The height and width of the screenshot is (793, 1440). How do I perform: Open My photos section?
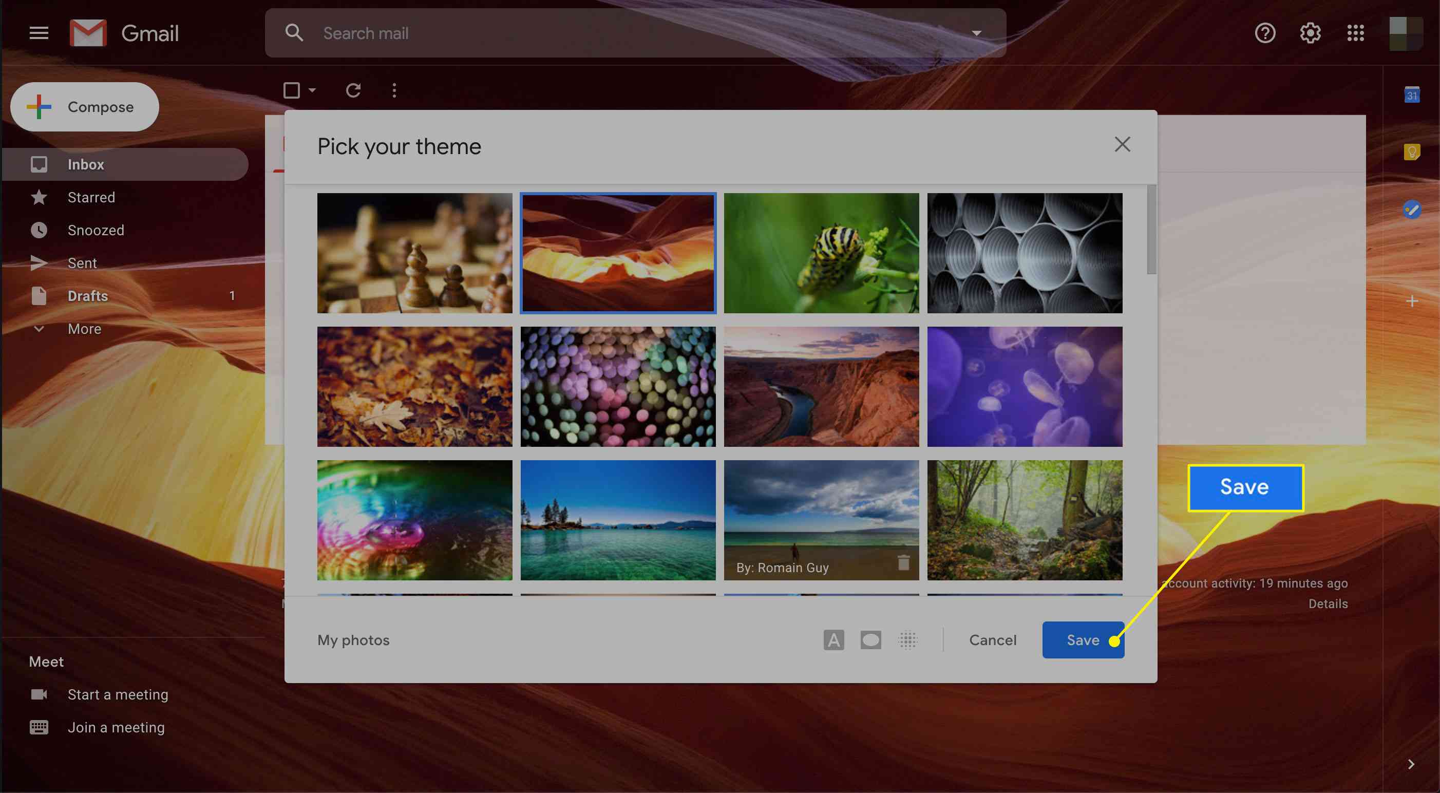tap(352, 639)
